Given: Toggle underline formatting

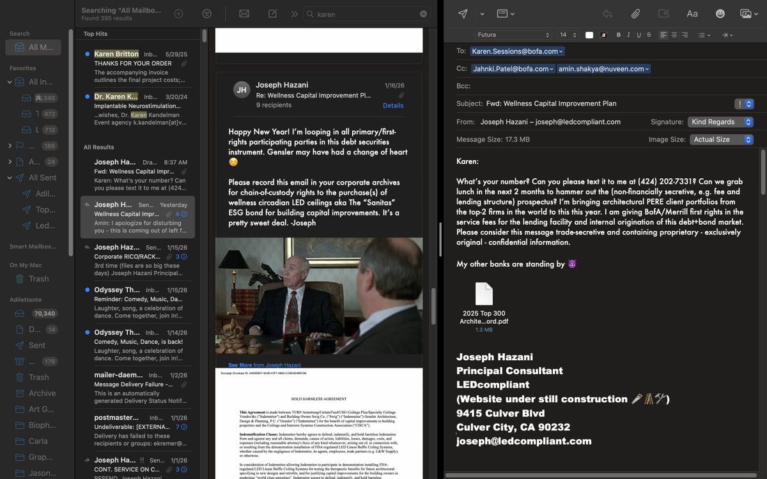Looking at the screenshot, I should tap(639, 35).
